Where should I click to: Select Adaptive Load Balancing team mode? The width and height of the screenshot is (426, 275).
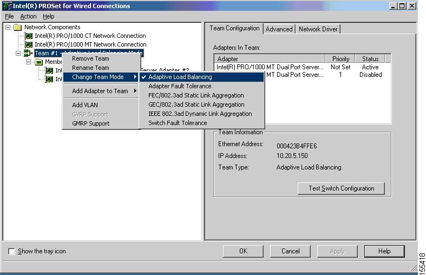pyautogui.click(x=202, y=77)
